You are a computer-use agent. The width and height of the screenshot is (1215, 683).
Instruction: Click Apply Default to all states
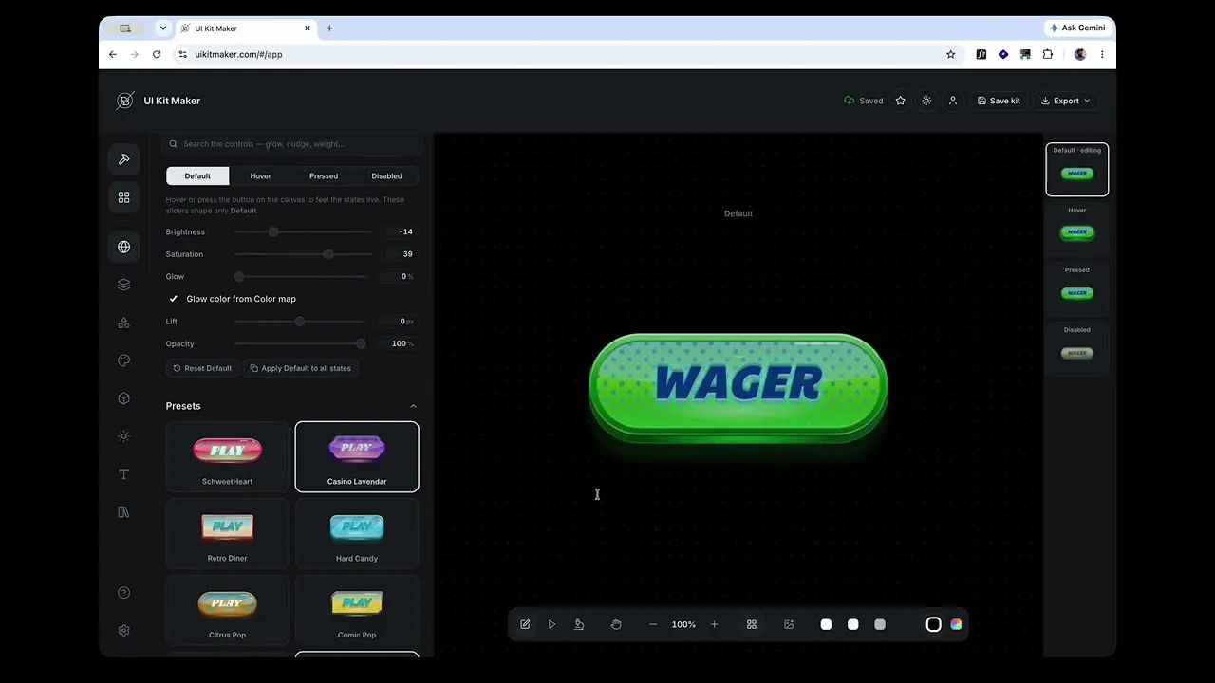click(x=300, y=368)
